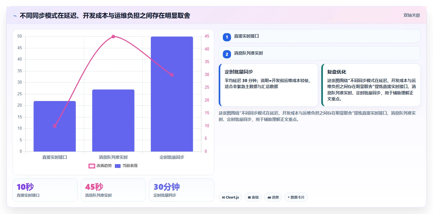Screen dimensions: 433x214
Task: Open the 定时批量同步 detail card
Action: click(268, 85)
